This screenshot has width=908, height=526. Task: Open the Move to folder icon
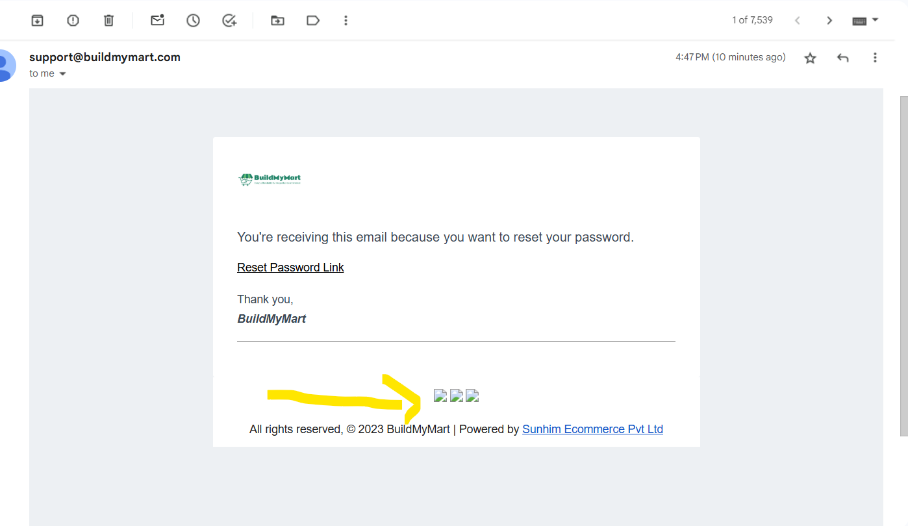click(277, 20)
